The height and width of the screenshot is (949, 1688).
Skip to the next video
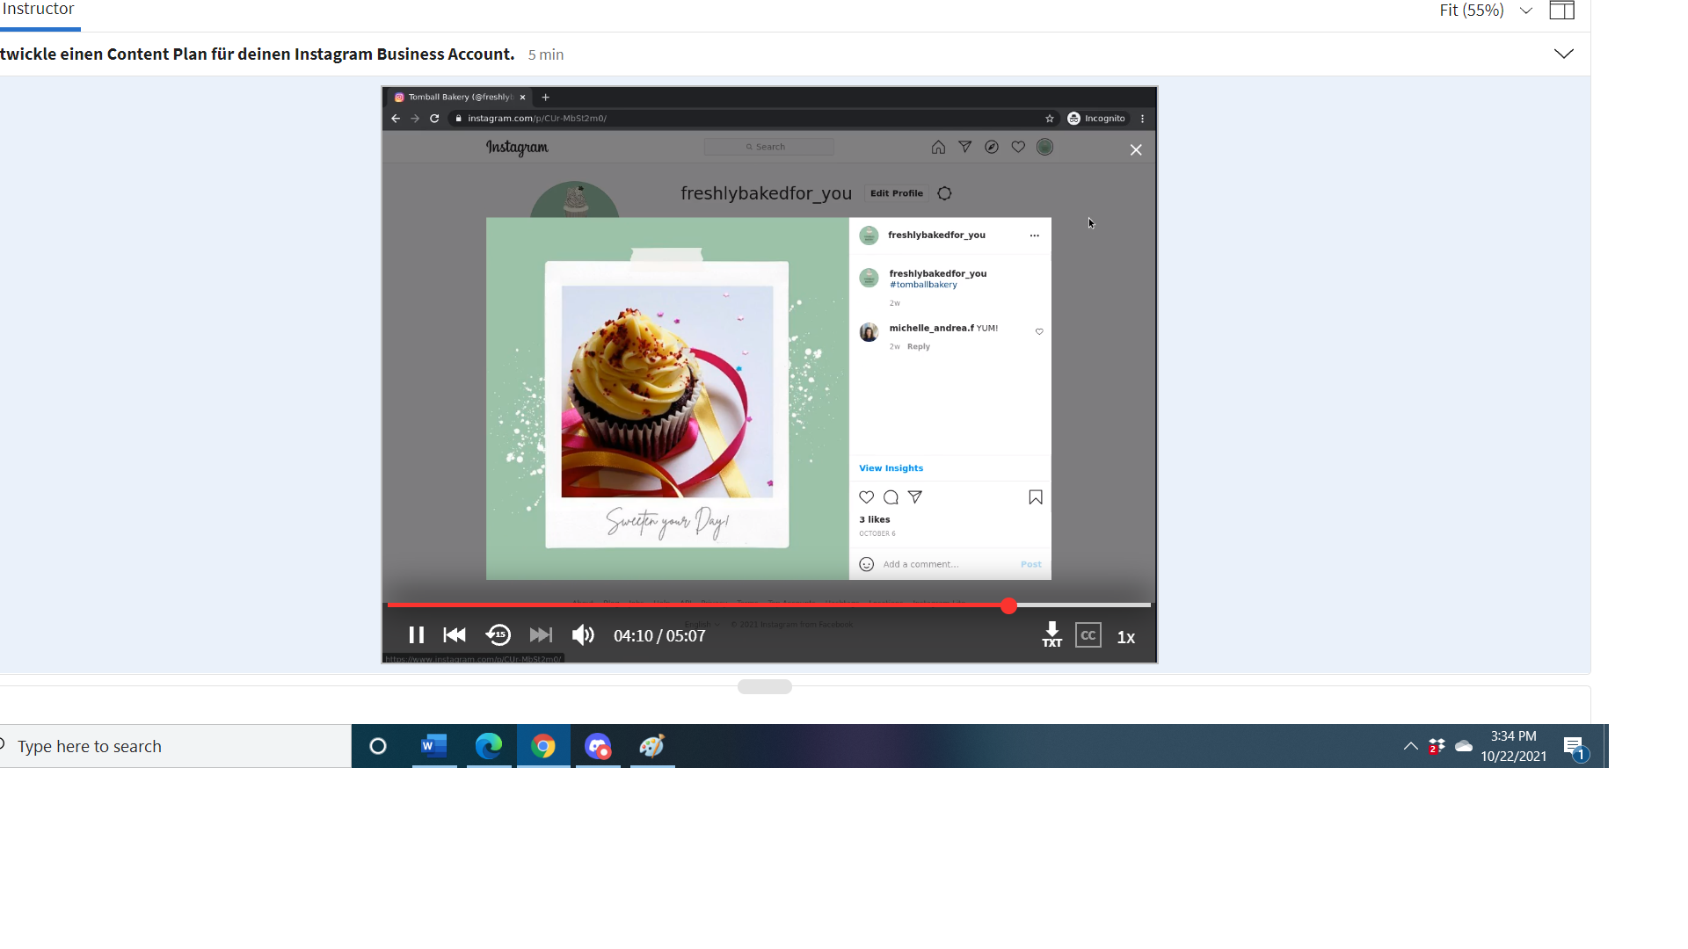pos(541,635)
